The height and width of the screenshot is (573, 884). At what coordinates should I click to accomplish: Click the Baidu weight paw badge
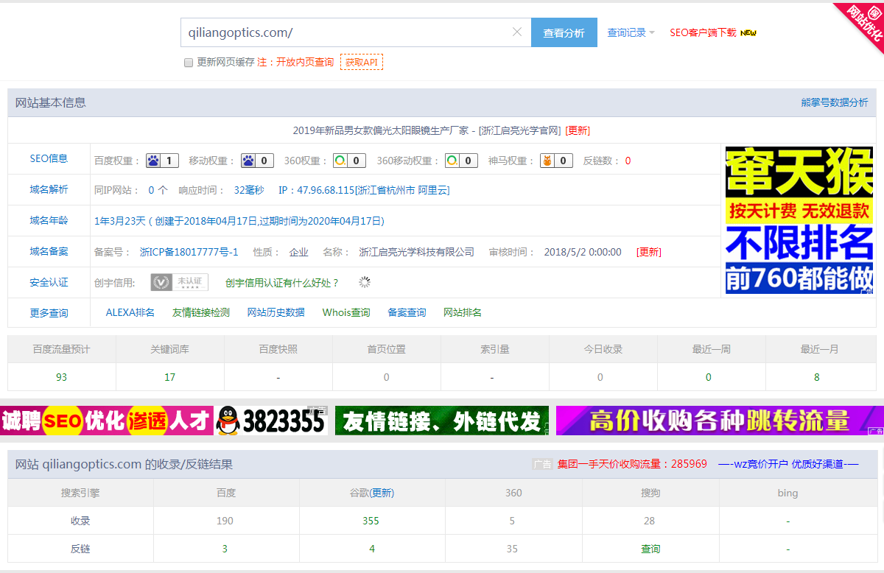[x=162, y=161]
